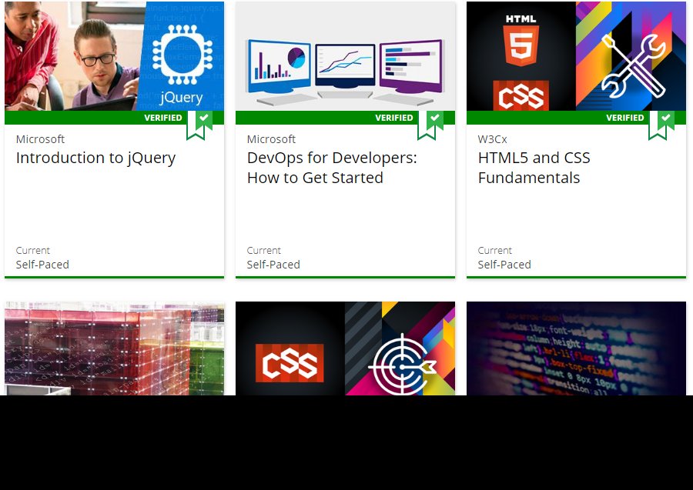Open the blurred code screen course thumbnail
Viewport: 693px width, 490px height.
(x=576, y=348)
